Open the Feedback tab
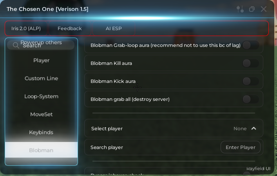The image size is (277, 176). [x=70, y=29]
